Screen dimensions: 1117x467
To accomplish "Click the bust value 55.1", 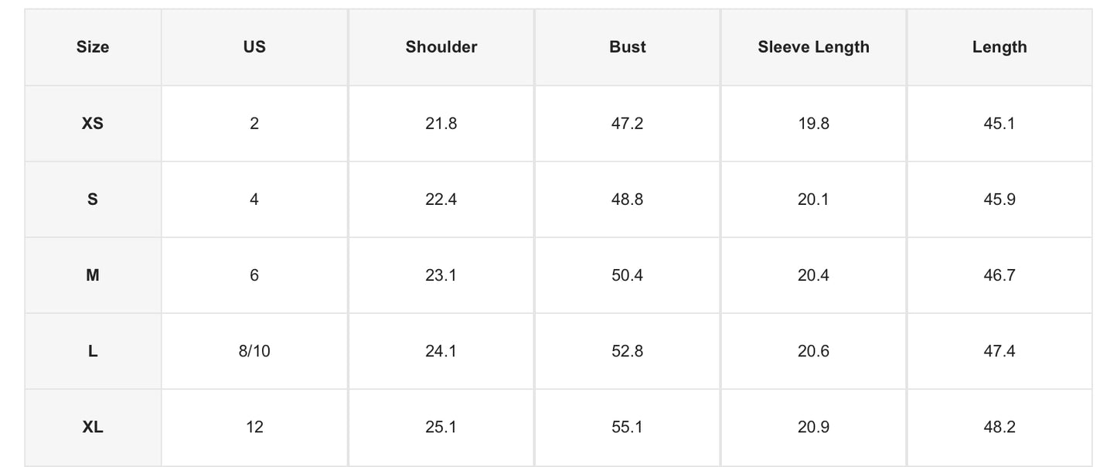I will tap(628, 427).
